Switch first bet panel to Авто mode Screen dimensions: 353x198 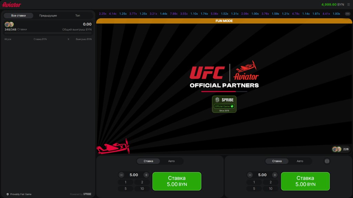tap(171, 161)
